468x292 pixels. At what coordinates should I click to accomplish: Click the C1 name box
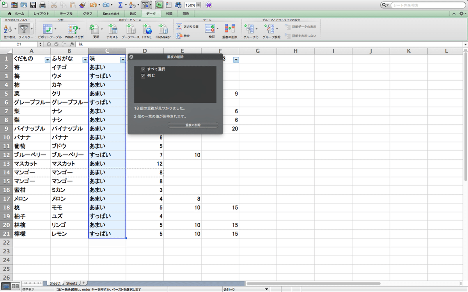pos(19,44)
